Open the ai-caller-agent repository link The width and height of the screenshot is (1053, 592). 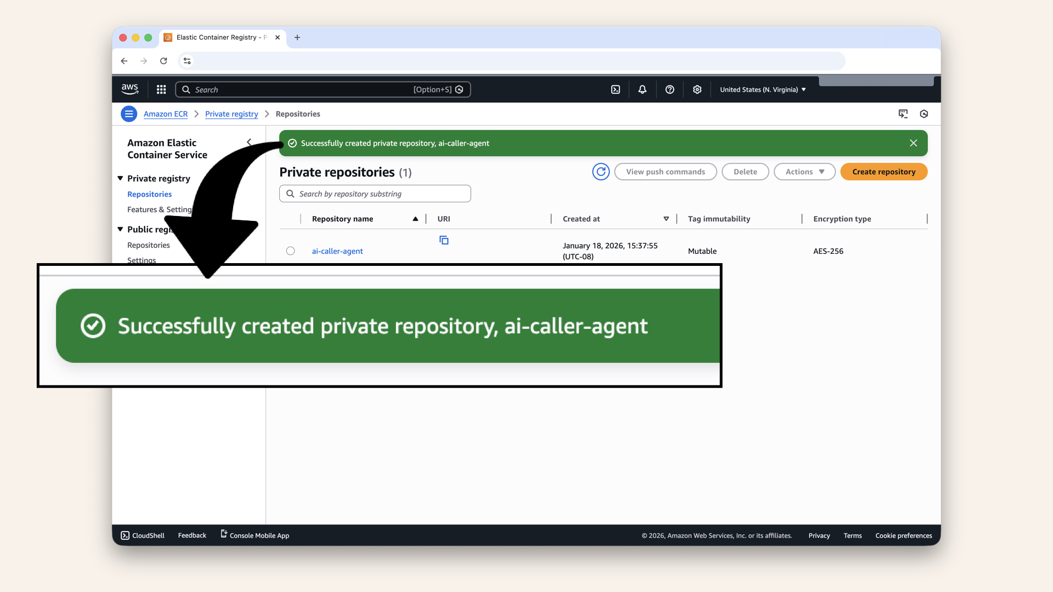337,251
